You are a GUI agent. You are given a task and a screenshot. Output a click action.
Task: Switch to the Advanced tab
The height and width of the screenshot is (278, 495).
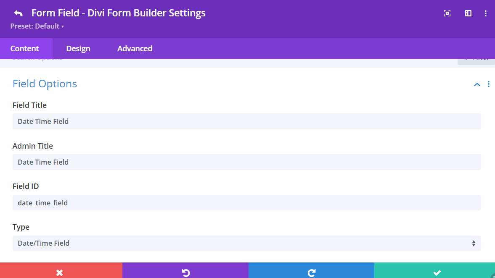pyautogui.click(x=135, y=48)
